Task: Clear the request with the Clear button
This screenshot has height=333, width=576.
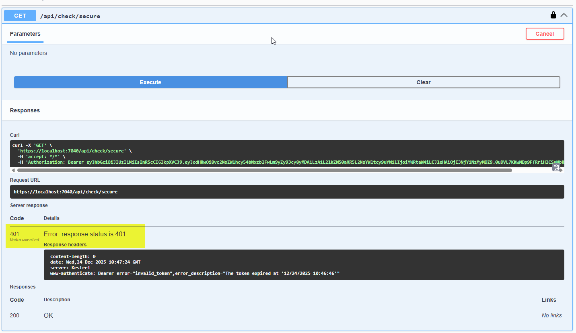Action: click(x=424, y=82)
